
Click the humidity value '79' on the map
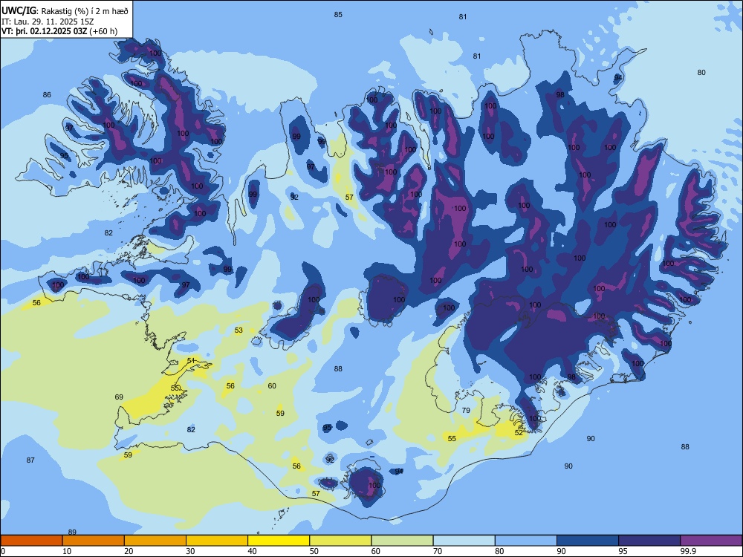[x=466, y=410]
